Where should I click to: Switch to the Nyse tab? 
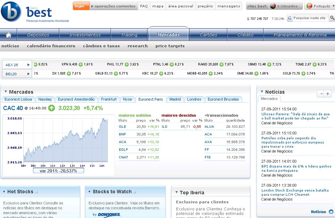pos(128,99)
